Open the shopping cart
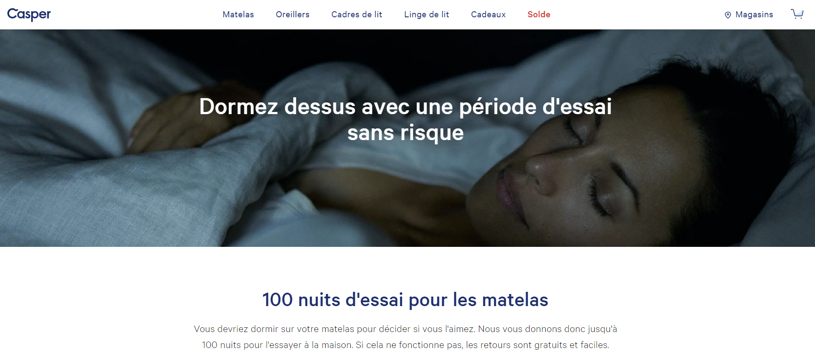This screenshot has height=361, width=815. click(797, 14)
